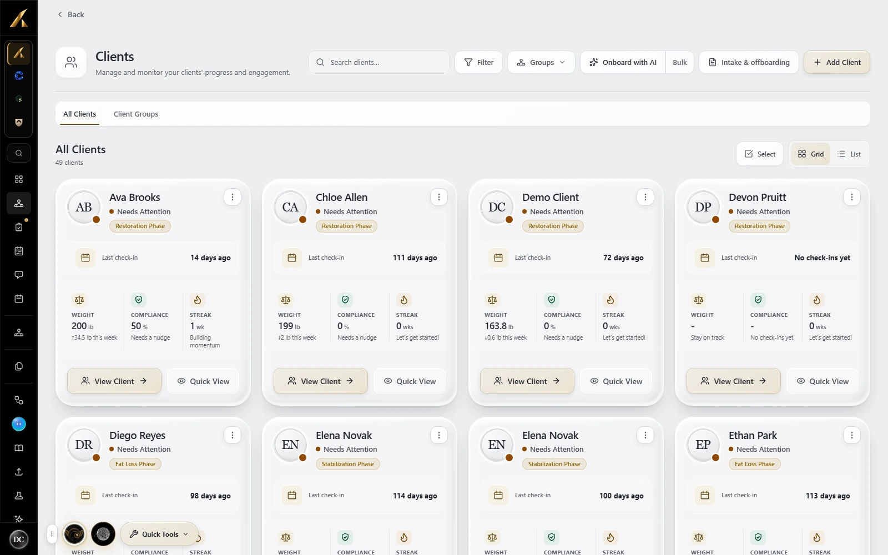Open the clients icon in sidebar

19,203
